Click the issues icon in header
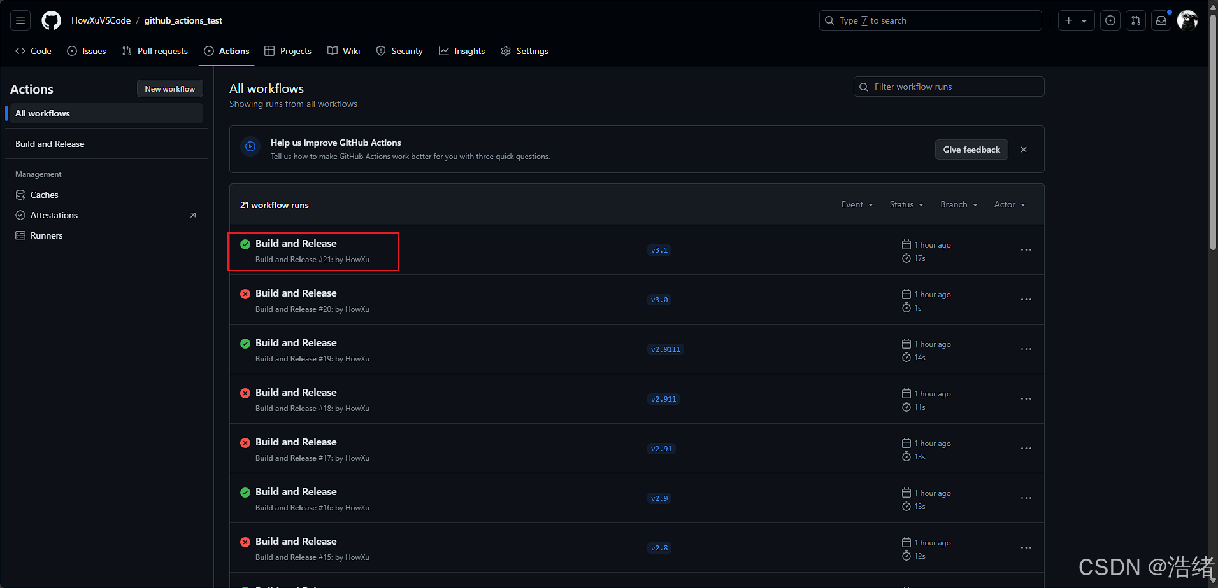This screenshot has width=1218, height=588. click(1110, 20)
